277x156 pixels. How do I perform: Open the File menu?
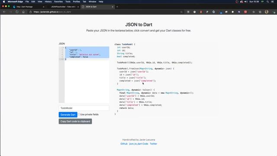27,2
